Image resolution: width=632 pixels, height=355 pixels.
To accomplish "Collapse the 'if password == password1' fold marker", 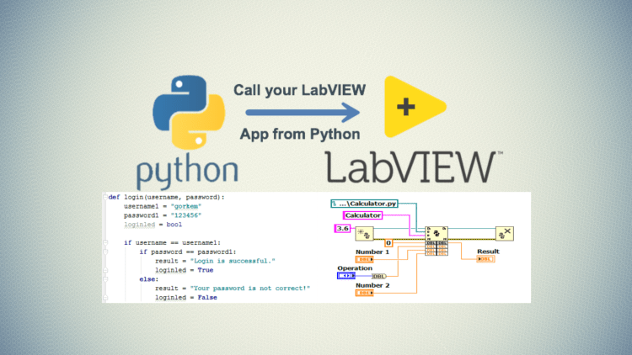I will 105,252.
